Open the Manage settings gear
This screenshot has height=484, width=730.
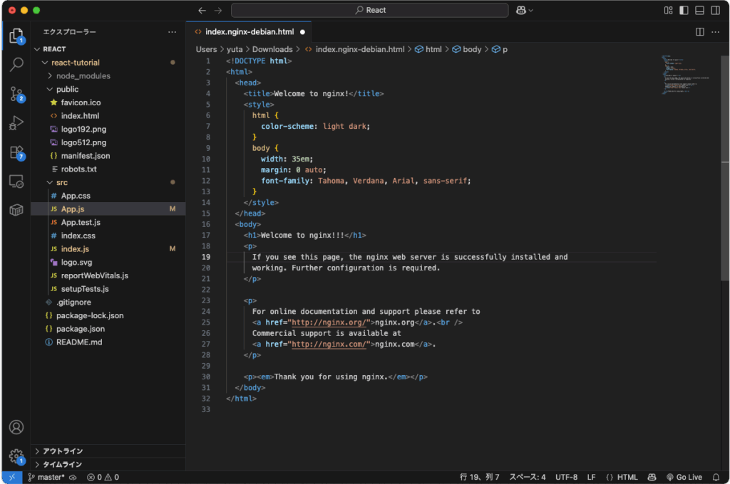pos(16,456)
